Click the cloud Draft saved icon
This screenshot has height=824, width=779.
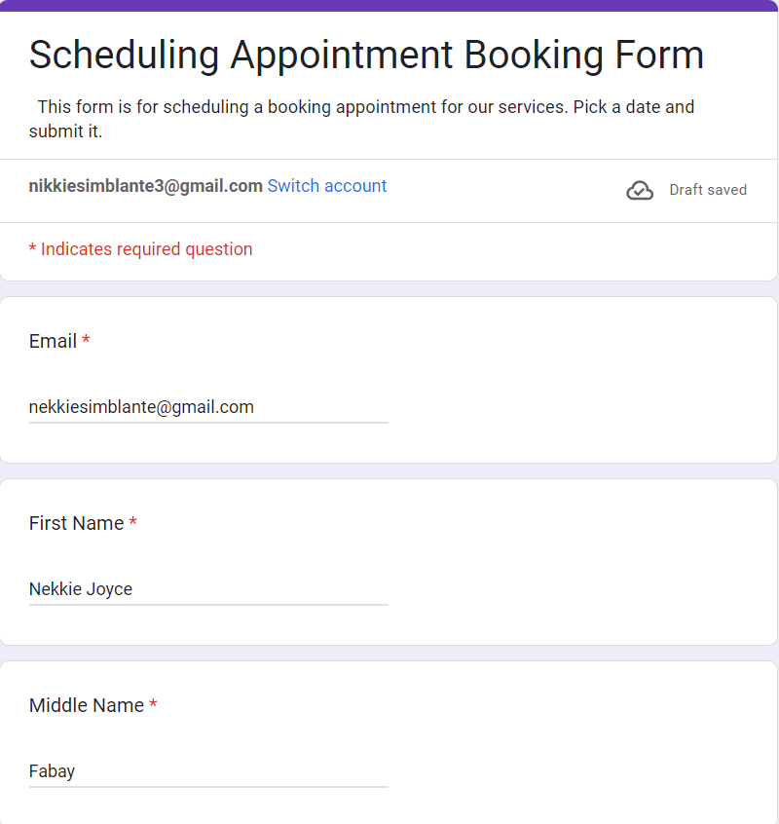pyautogui.click(x=640, y=190)
